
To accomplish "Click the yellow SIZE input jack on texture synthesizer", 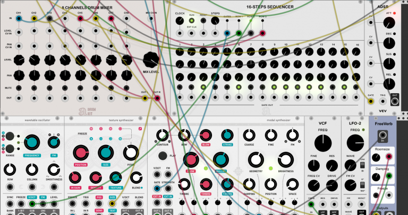I will tap(112, 203).
